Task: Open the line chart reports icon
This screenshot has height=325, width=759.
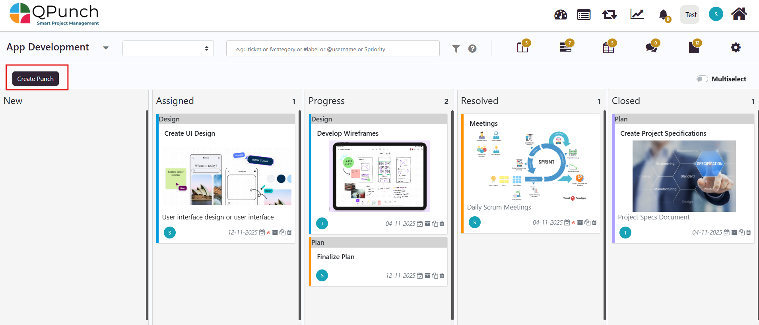Action: tap(637, 15)
